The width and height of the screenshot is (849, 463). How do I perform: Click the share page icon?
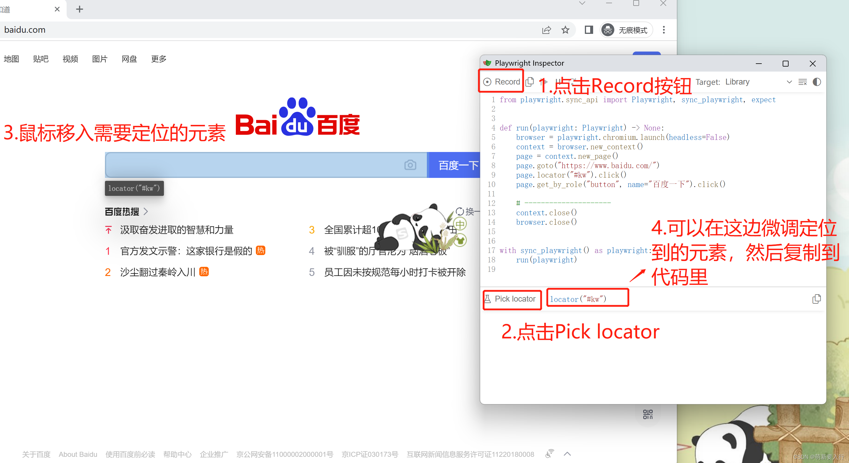546,30
